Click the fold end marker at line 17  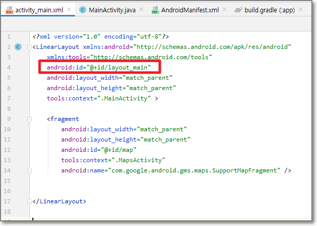click(29, 201)
